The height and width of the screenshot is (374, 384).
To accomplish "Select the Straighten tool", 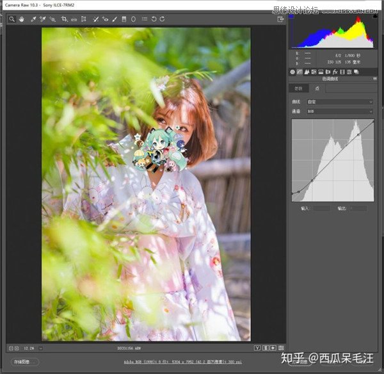I will (x=74, y=19).
